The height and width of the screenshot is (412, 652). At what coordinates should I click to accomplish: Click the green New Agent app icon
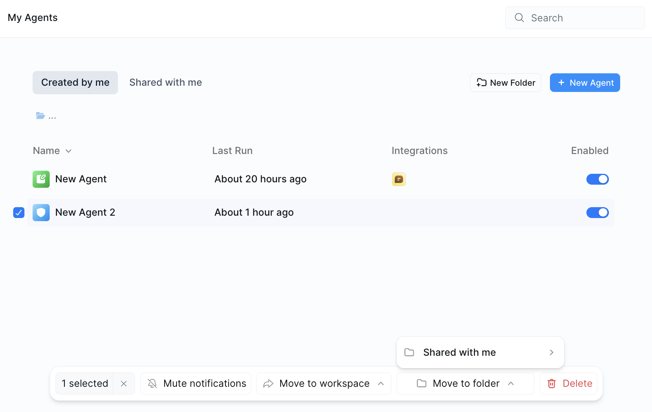click(41, 179)
